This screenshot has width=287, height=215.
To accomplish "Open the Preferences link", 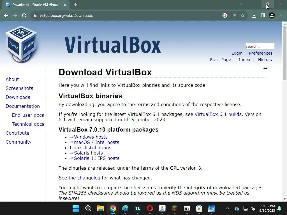I will pyautogui.click(x=260, y=53).
